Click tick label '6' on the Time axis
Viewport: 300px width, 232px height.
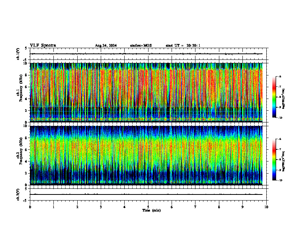(x=172, y=207)
